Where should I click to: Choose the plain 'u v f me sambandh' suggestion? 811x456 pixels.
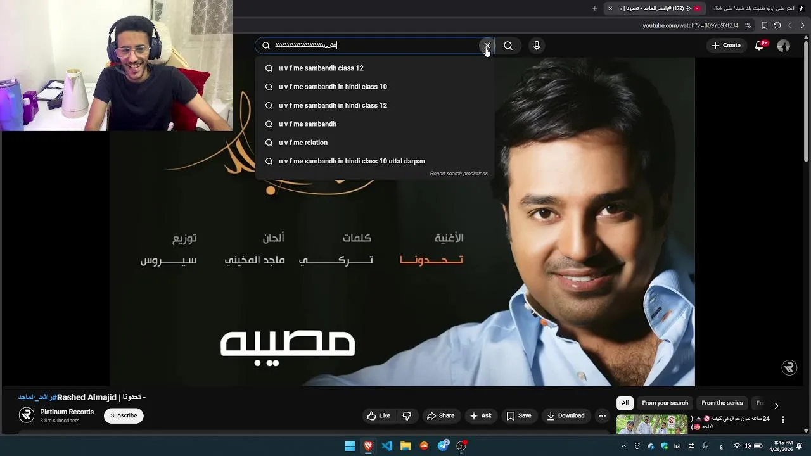point(374,124)
